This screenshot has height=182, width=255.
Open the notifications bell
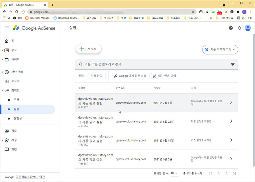(x=239, y=28)
